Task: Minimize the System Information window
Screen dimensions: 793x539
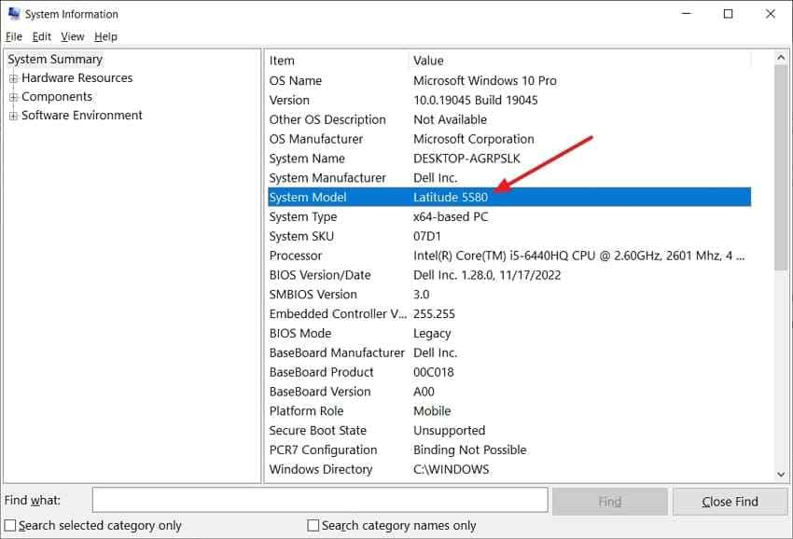Action: coord(687,14)
